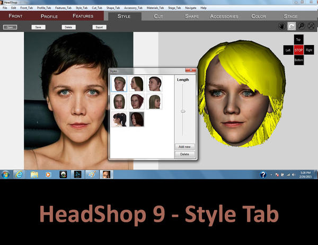Open the Shape_Tab menu
The image size is (318, 245).
[113, 8]
